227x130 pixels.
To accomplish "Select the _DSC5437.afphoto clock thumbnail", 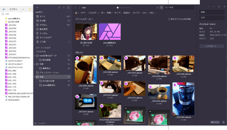I will [x=86, y=102].
